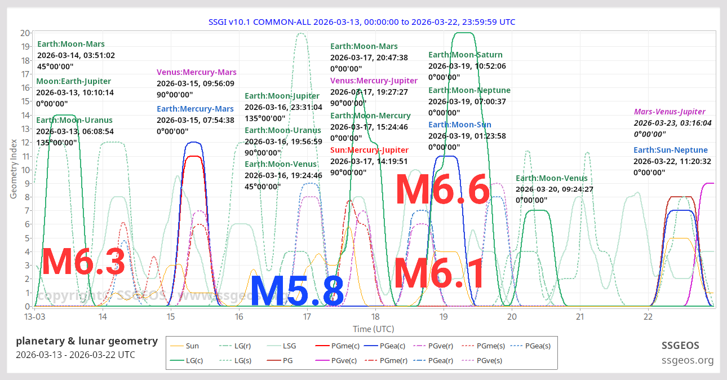Select the green LG(c) legend icon
This screenshot has height=380, width=727.
(176, 360)
